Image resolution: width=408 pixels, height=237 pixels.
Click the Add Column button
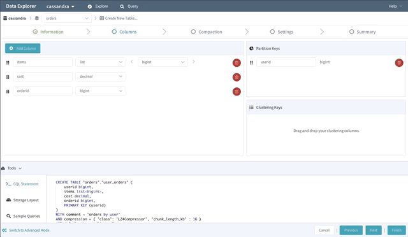(23, 48)
